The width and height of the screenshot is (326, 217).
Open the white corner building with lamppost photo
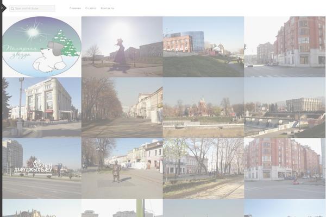coord(42,107)
